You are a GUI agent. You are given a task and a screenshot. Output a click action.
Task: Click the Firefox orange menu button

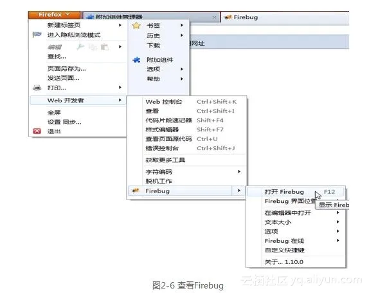pyautogui.click(x=54, y=15)
